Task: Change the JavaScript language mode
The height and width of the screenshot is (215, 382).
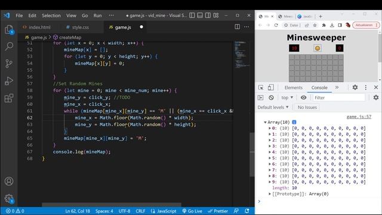Action: (x=164, y=211)
